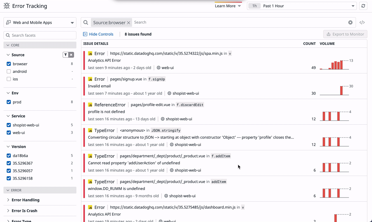Click the Error Tracking bug logo icon
The height and width of the screenshot is (222, 372).
[x=6, y=6]
